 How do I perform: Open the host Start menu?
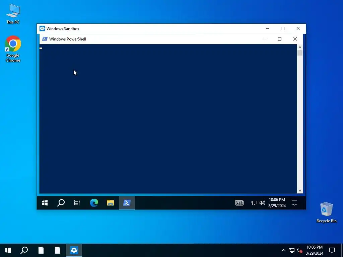(x=8, y=250)
